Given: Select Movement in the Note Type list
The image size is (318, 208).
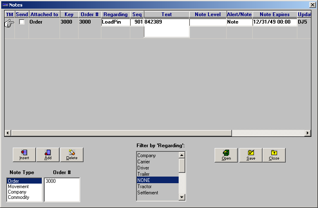Looking at the screenshot, I should click(x=18, y=186).
